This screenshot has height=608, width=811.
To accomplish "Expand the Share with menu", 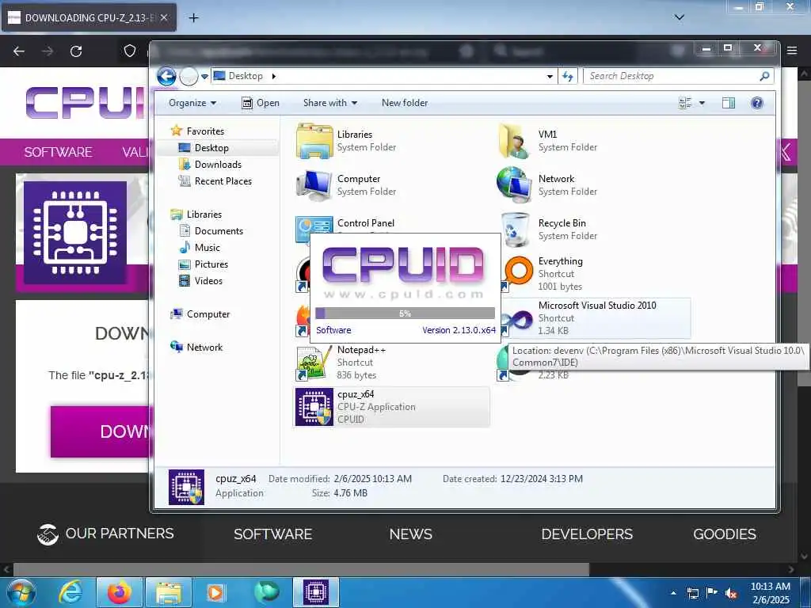I will (330, 103).
